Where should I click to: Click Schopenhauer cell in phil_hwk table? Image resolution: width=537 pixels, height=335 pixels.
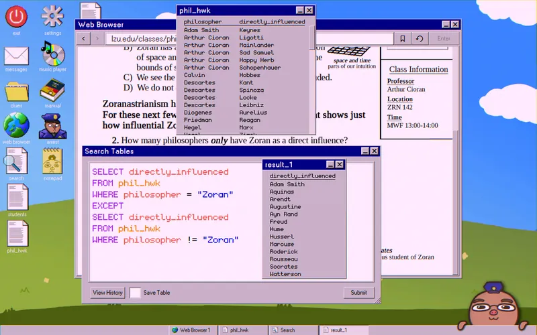coord(260,68)
